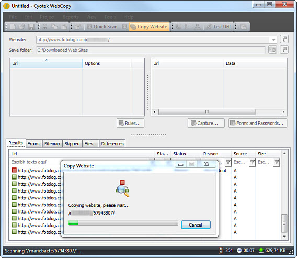This screenshot has width=297, height=258.
Task: Click the Size filter text box
Action: tap(265, 162)
